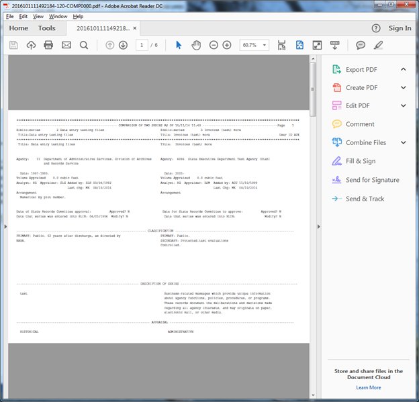Add a sticky note comment
Screen dimensions: 419x402
tap(361, 45)
